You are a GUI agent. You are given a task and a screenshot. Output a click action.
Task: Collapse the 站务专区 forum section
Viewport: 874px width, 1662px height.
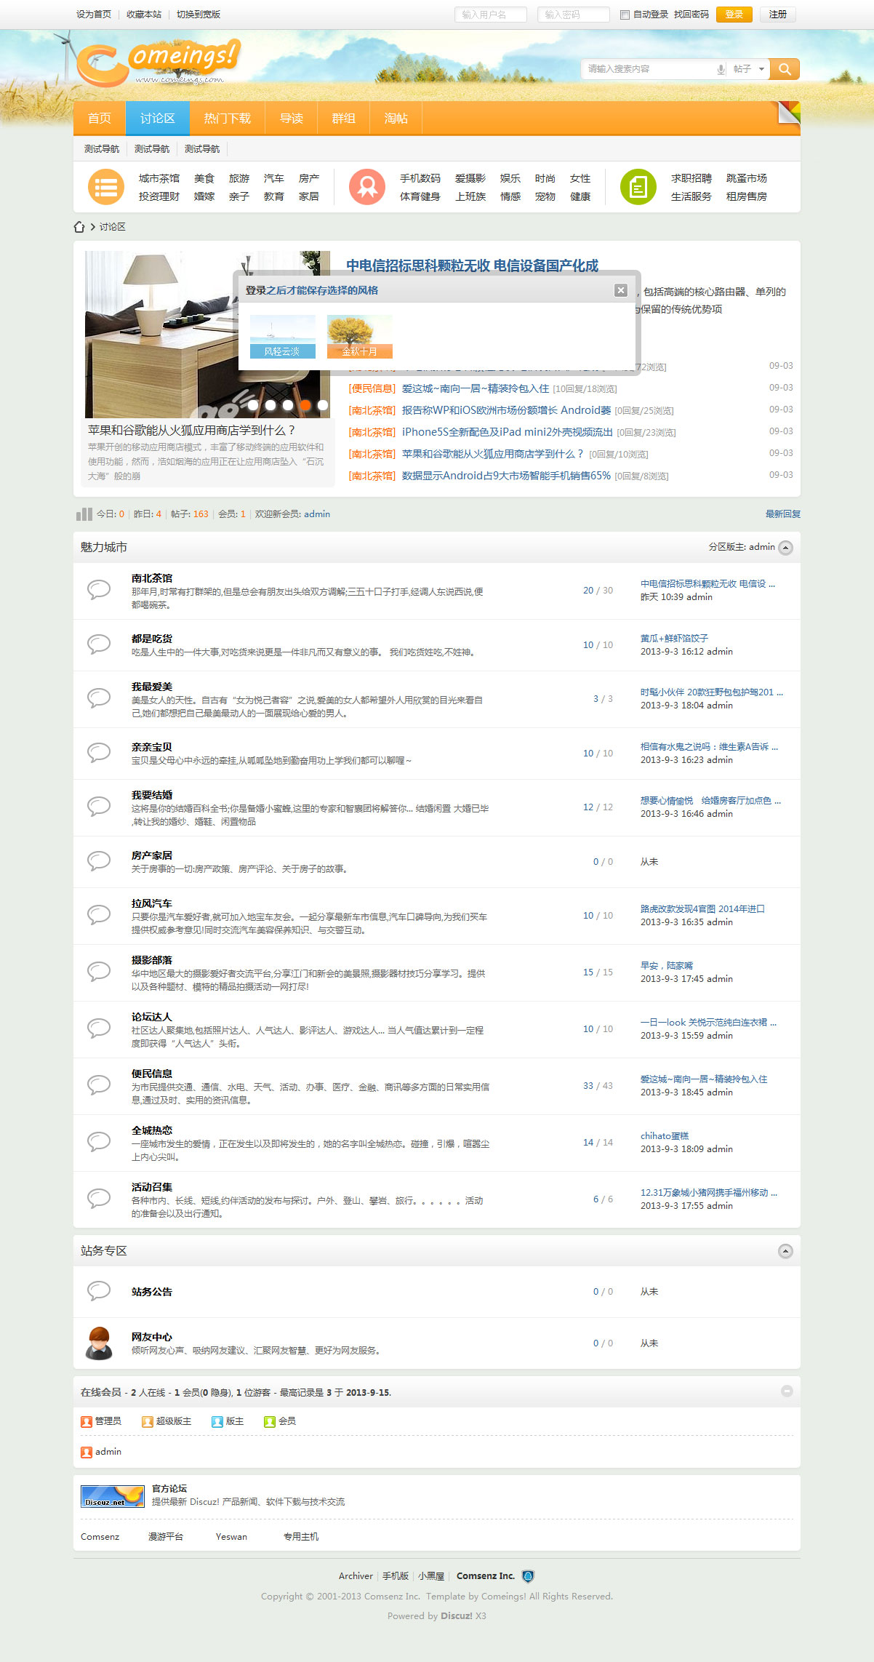tap(785, 1251)
